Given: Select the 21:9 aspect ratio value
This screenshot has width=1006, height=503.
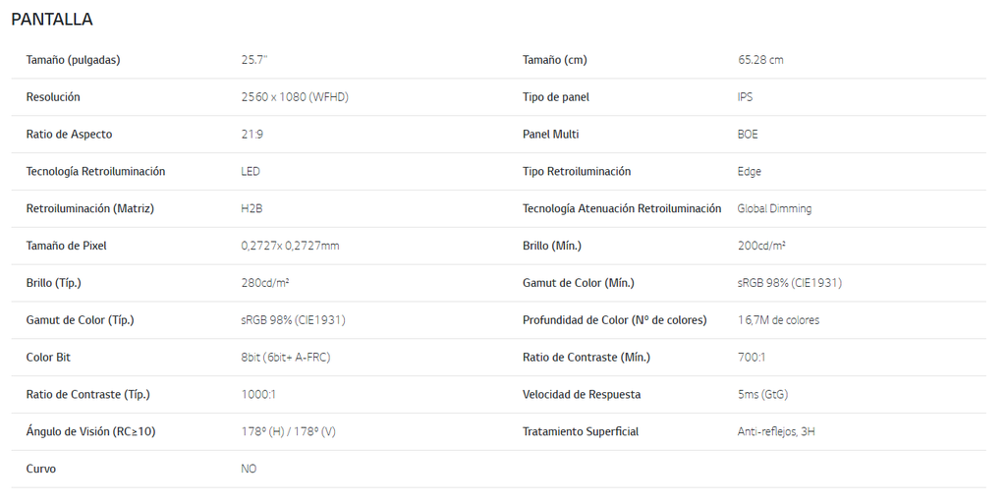Looking at the screenshot, I should coord(251,135).
